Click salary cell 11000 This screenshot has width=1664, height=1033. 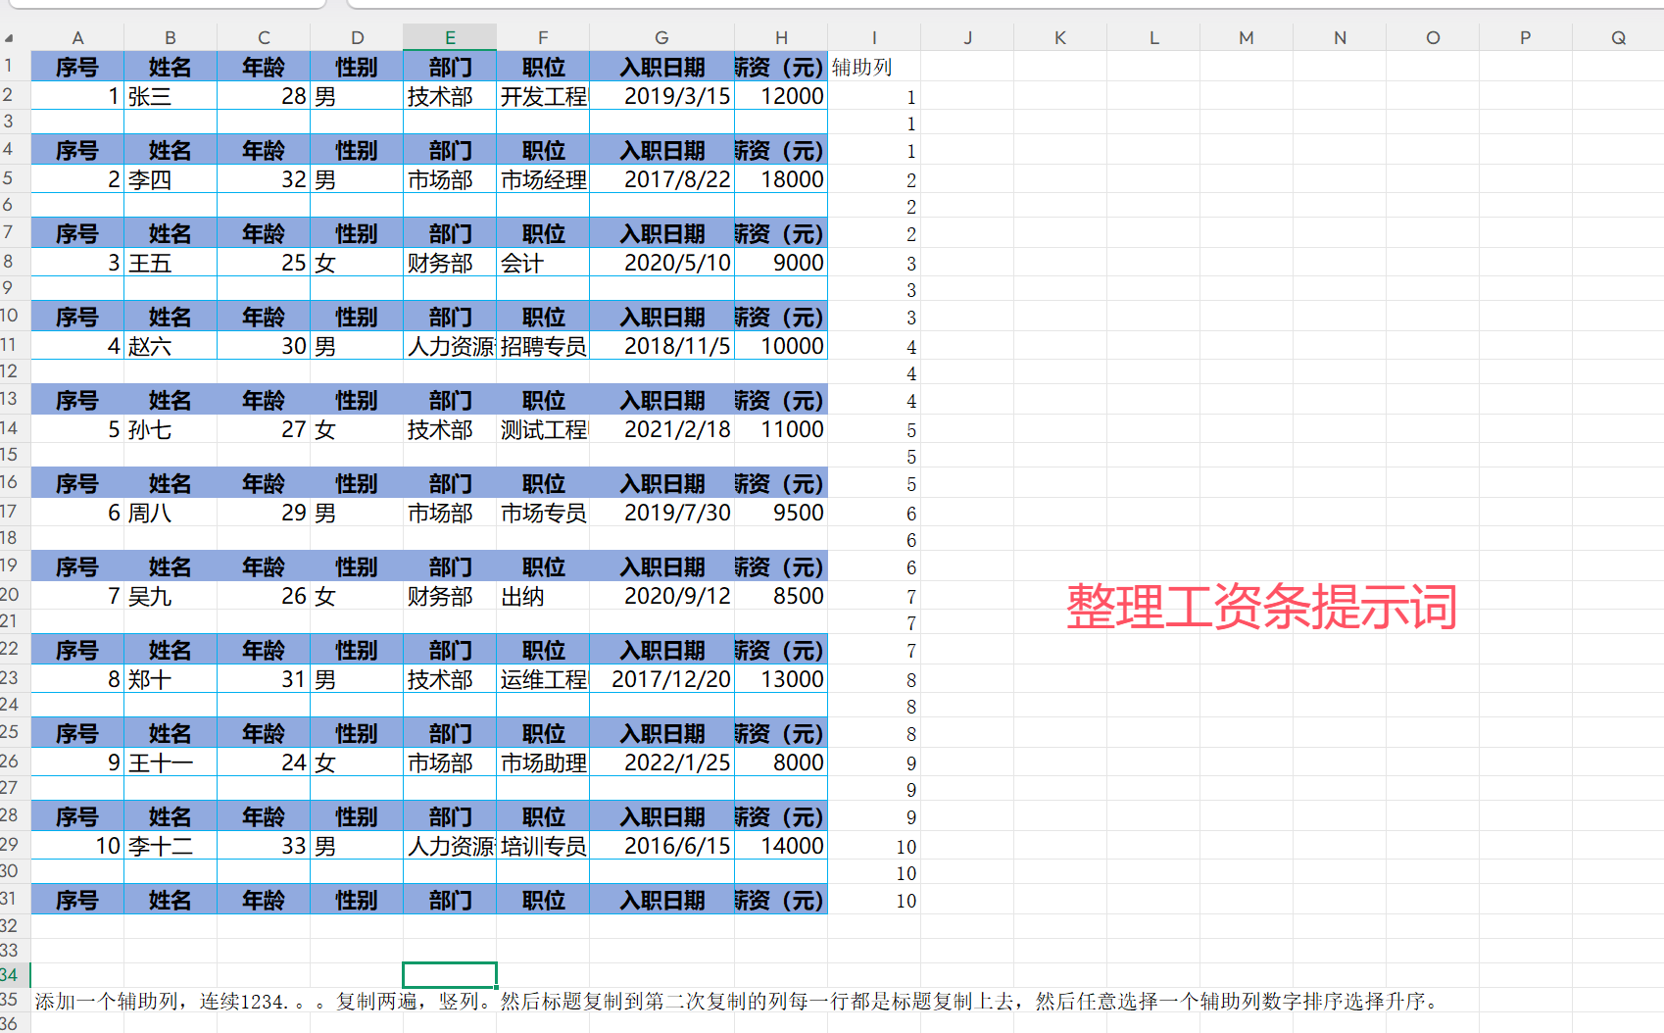tap(781, 429)
